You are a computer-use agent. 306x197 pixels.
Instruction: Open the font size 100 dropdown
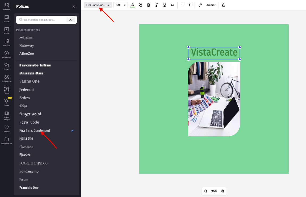(x=120, y=5)
